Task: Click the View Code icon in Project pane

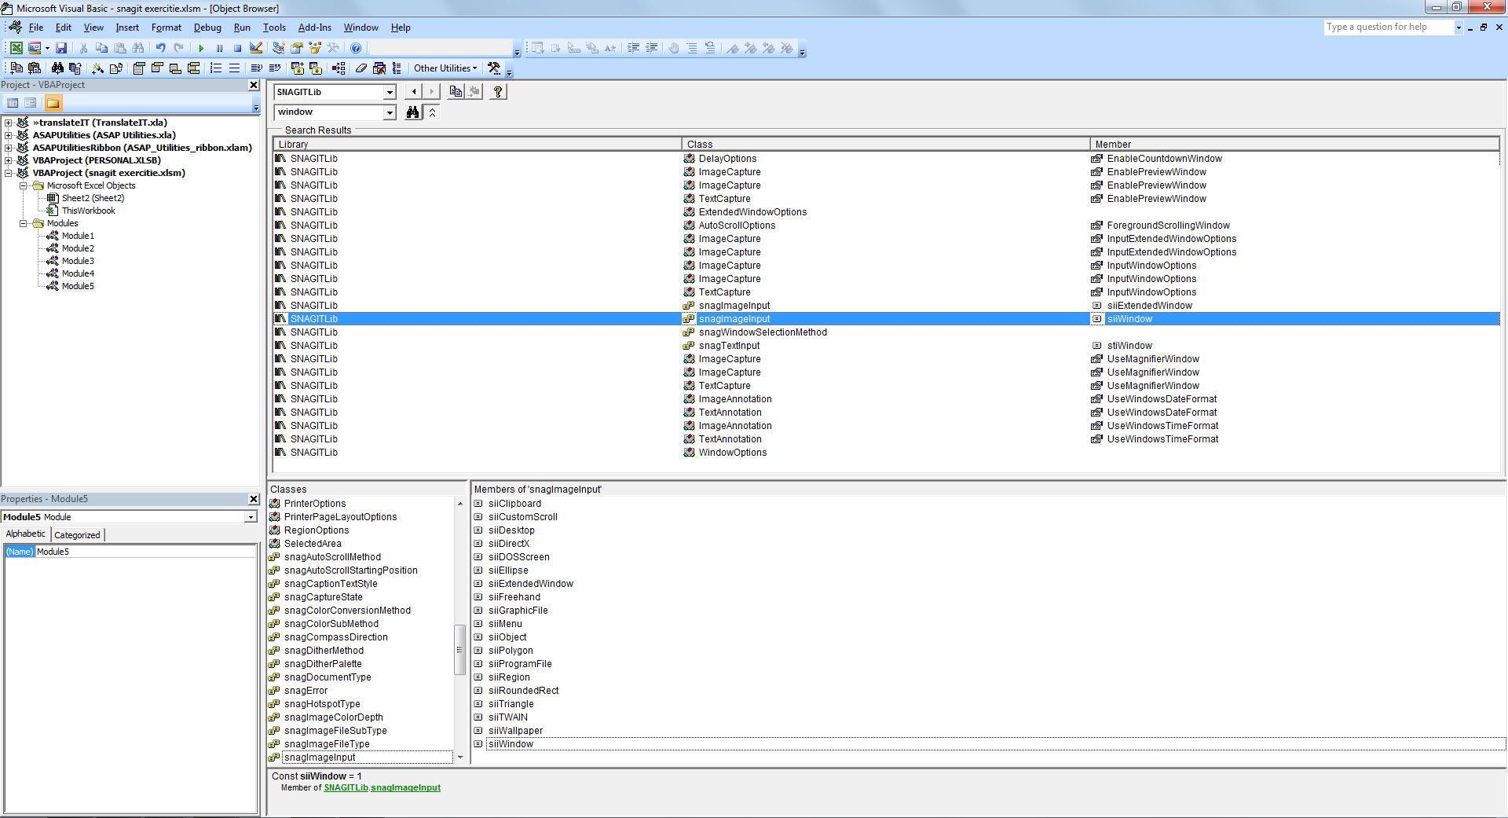Action: click(13, 103)
